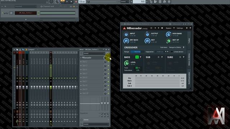The width and height of the screenshot is (230, 129).
Task: Click the HIGH BAND knob
Action: 169,34
